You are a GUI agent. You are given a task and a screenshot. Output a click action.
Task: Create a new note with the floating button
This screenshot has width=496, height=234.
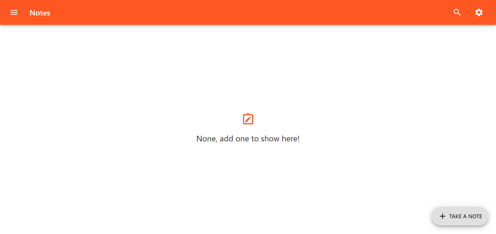460,216
